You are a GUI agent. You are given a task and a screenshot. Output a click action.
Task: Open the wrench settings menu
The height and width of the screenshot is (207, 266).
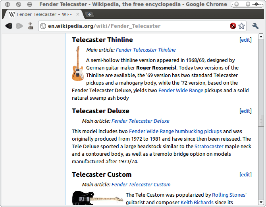tap(255, 26)
